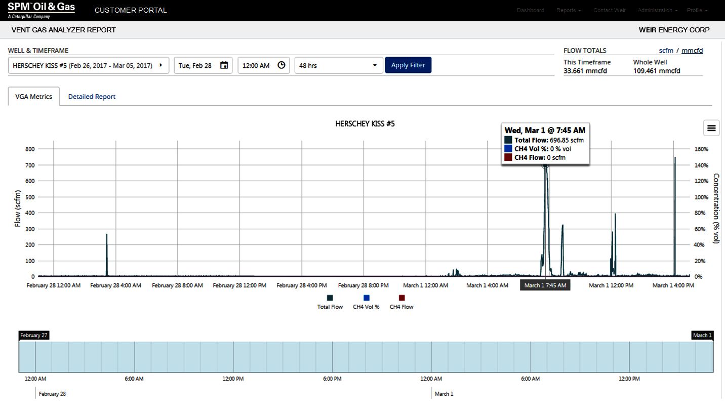Hide the CH4 Vol % series via legend
Image resolution: width=725 pixels, height=416 pixels.
tap(366, 302)
